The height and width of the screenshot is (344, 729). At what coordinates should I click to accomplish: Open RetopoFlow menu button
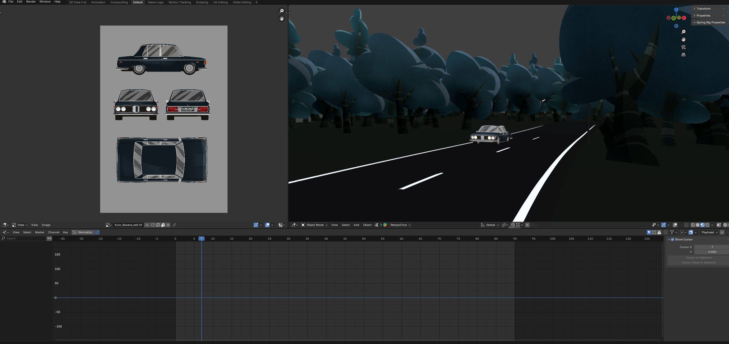(400, 225)
